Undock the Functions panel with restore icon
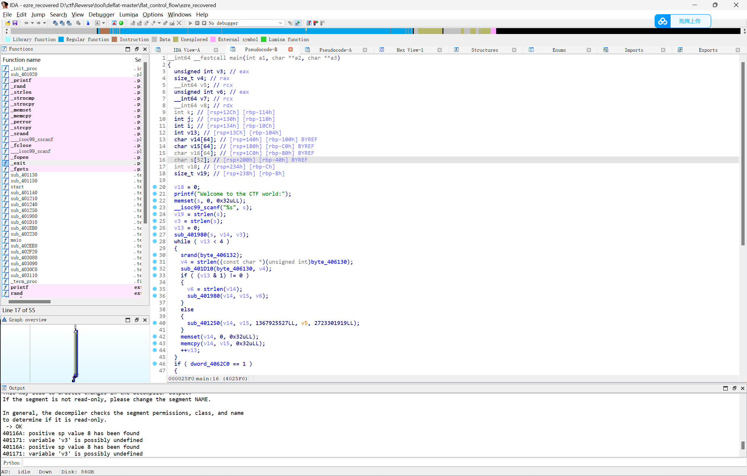This screenshot has height=476, width=747. pos(137,49)
